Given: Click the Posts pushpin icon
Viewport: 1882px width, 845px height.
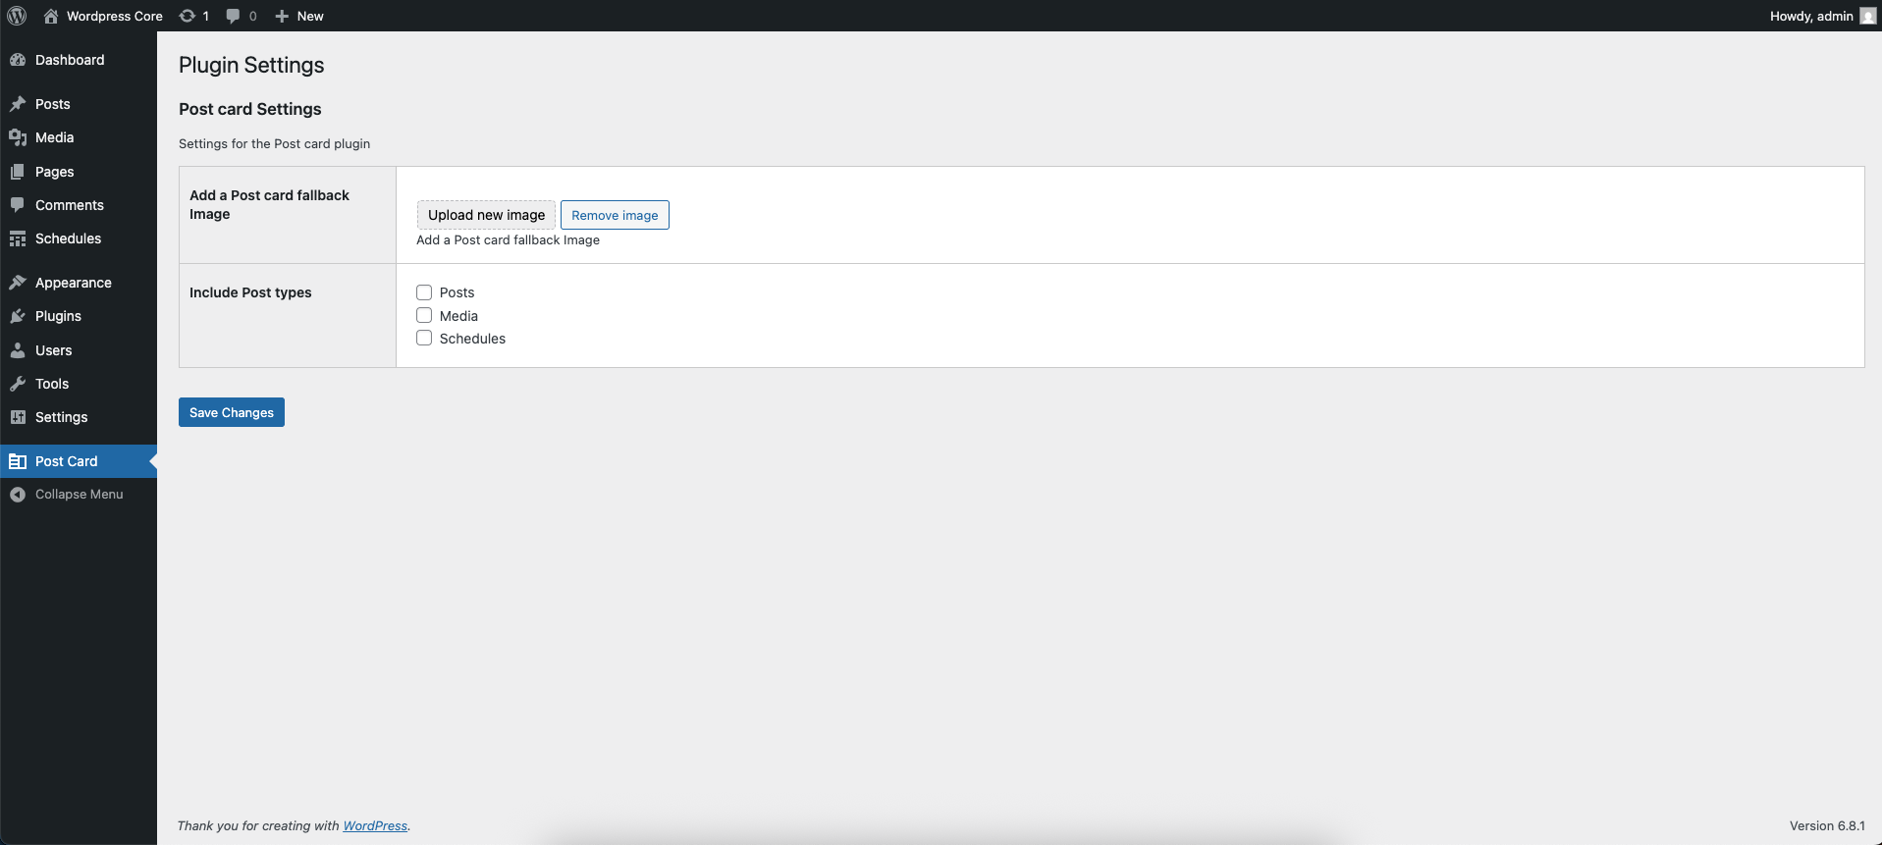Looking at the screenshot, I should (18, 104).
